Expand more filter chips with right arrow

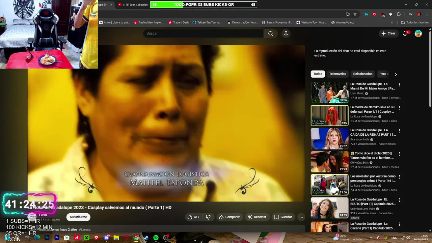(396, 74)
